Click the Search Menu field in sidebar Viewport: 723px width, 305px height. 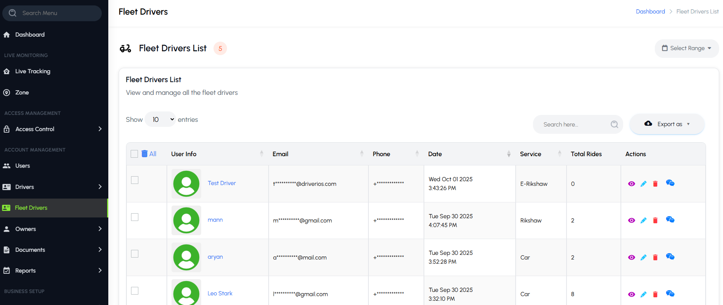click(x=52, y=13)
